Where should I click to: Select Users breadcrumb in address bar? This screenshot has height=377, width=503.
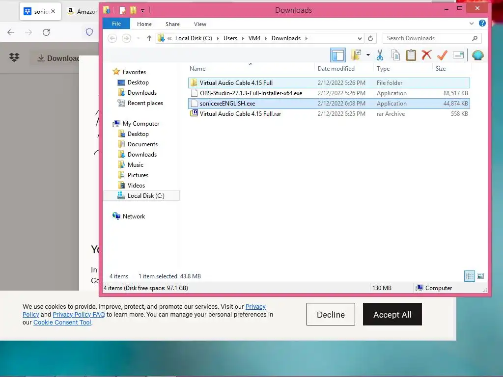(230, 38)
